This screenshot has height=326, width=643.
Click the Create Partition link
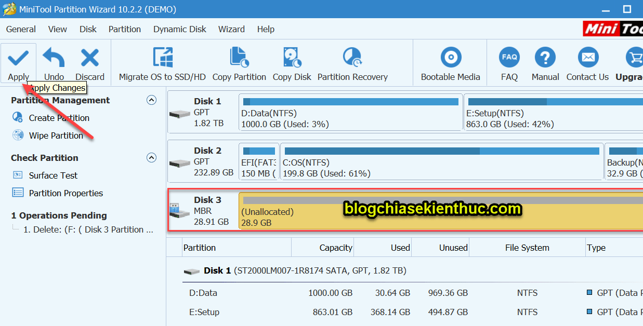tap(59, 118)
